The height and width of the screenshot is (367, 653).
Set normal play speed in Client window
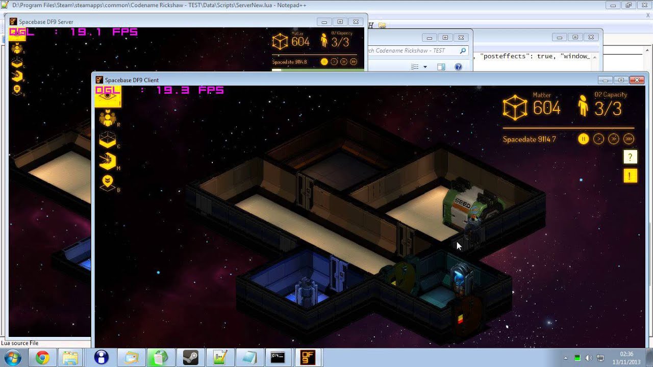click(599, 139)
